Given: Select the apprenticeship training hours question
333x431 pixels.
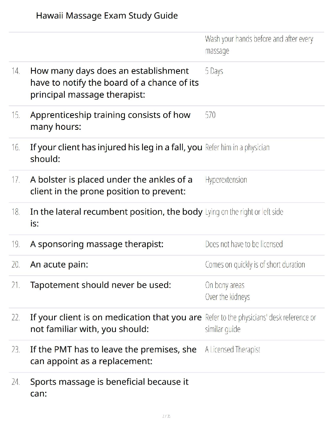Looking at the screenshot, I should 110,121.
